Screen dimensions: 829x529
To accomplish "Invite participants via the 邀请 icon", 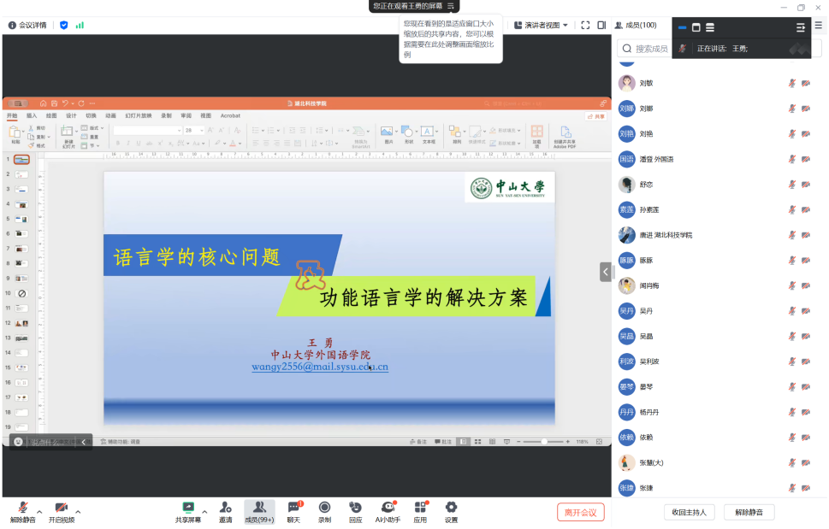I will point(227,510).
